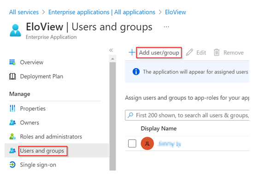Screen dimensions: 270x177
Task: Click the Deployment Plan book icon
Action: click(12, 76)
